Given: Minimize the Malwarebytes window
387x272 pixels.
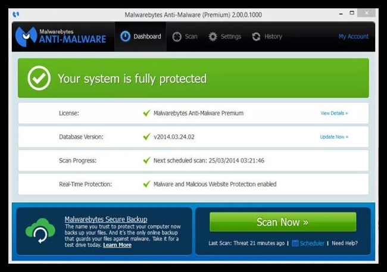Looking at the screenshot, I should 341,14.
